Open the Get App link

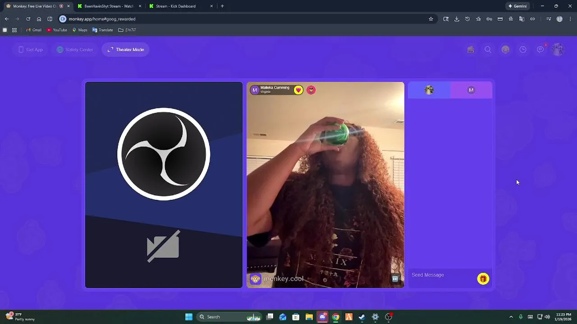tap(31, 49)
